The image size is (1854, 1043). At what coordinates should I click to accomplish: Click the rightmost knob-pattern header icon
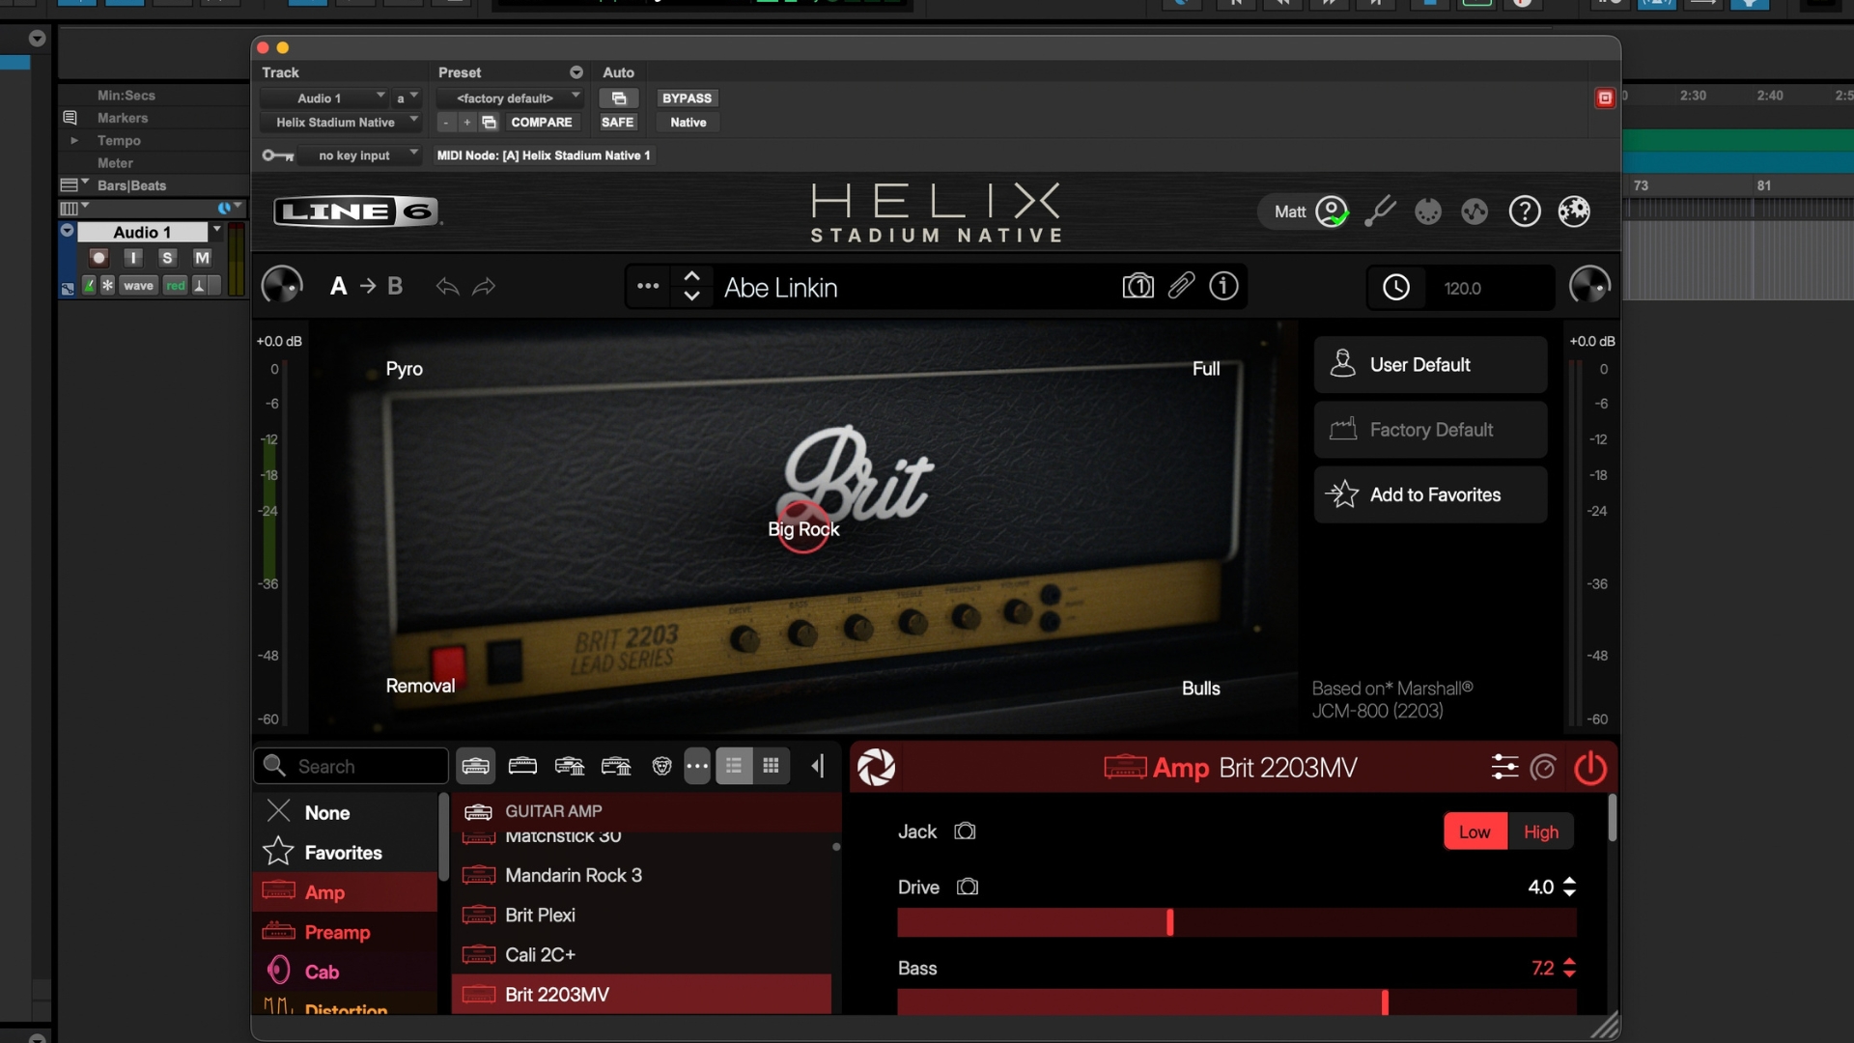1574,211
